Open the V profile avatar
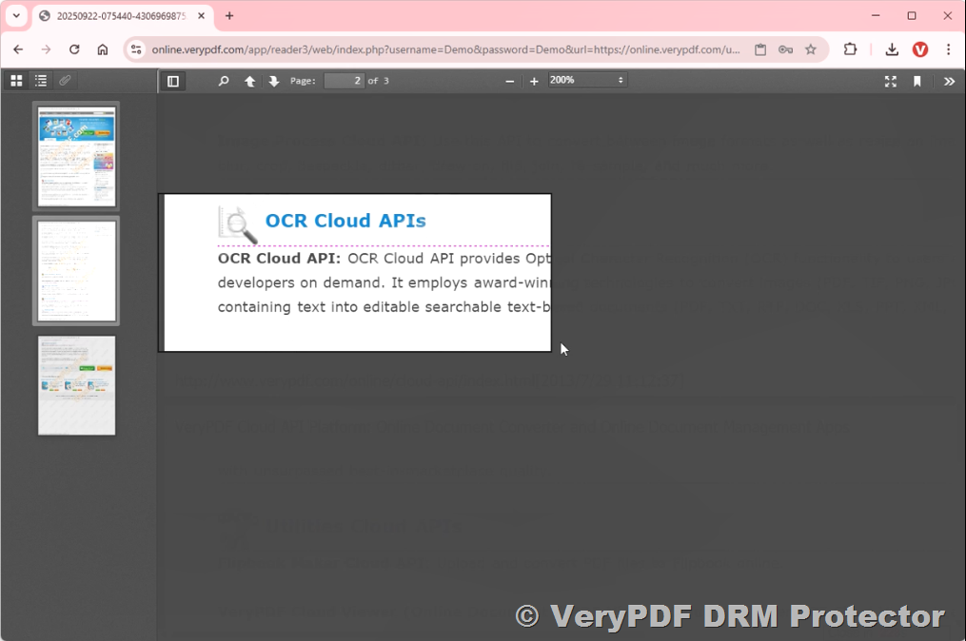 tap(919, 49)
